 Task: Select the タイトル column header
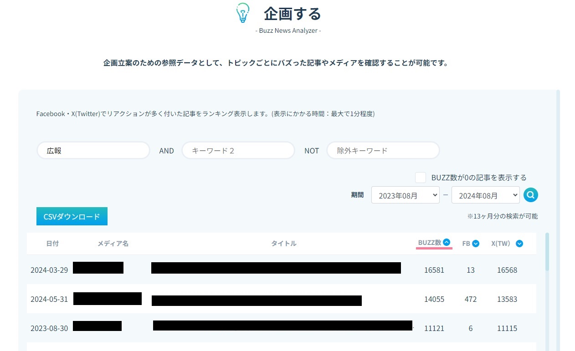pyautogui.click(x=283, y=244)
